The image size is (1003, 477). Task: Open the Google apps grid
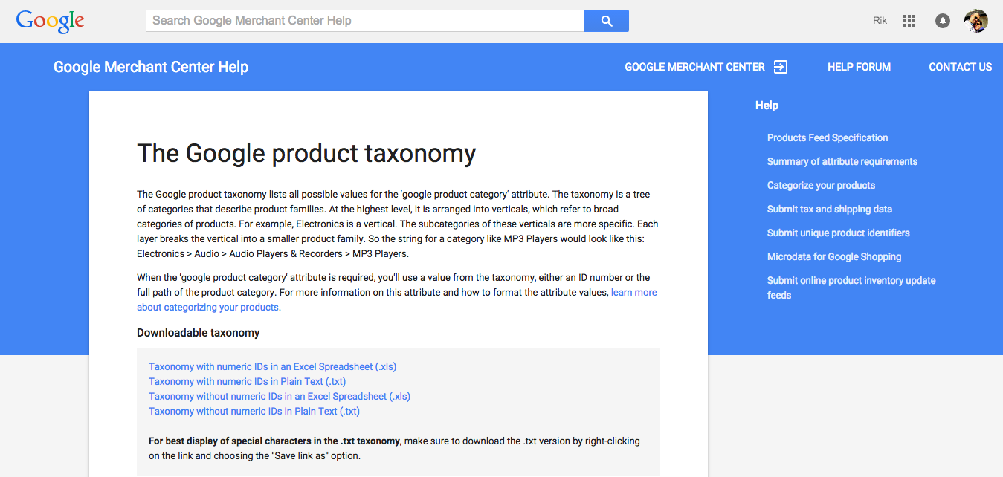[909, 21]
